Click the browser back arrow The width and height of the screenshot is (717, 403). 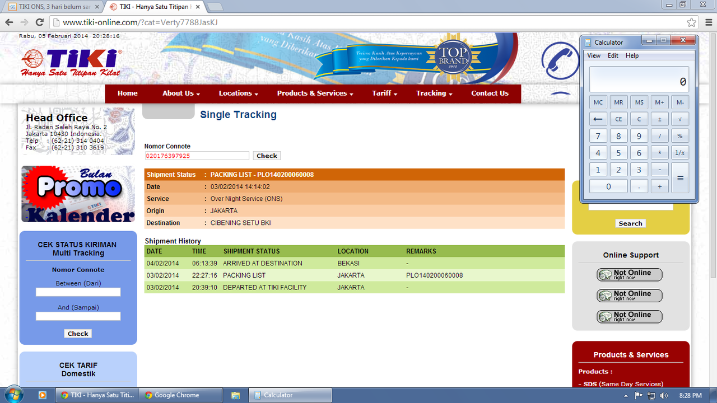click(x=9, y=22)
